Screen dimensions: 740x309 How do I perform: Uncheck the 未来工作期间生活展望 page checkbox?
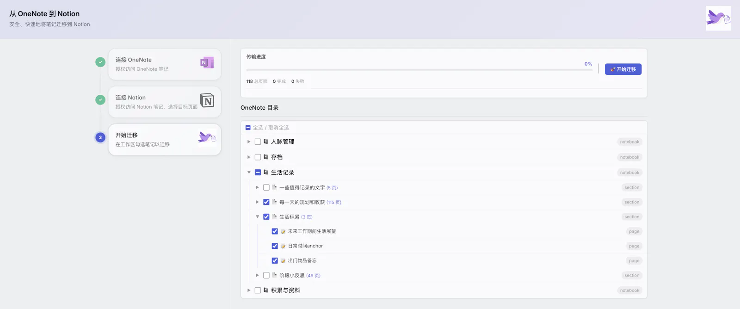tap(275, 231)
